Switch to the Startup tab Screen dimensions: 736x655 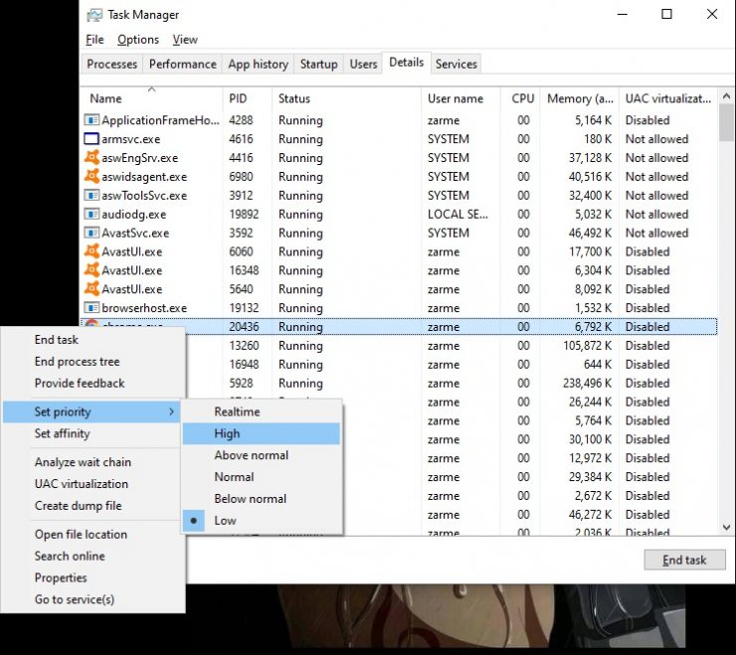[x=318, y=64]
